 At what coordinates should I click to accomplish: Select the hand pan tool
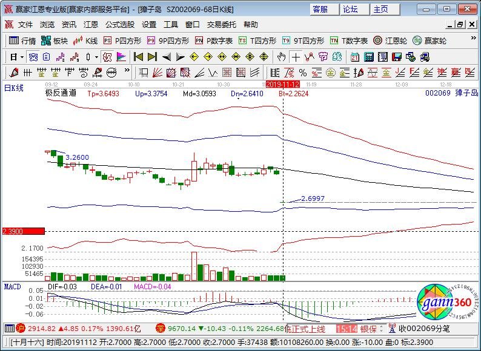pos(281,57)
